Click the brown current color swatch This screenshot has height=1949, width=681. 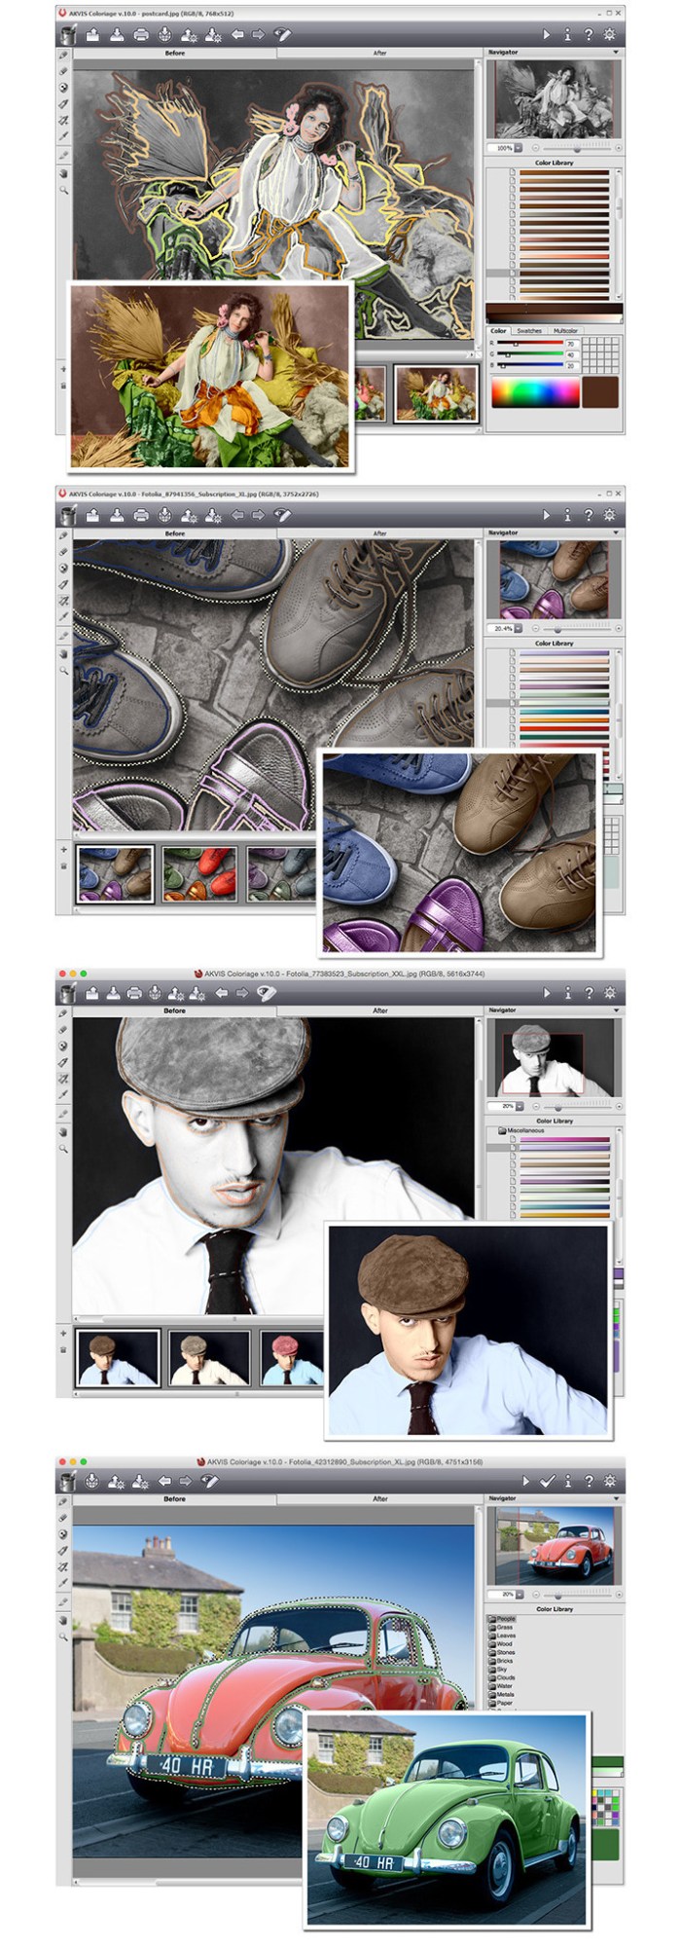click(x=600, y=392)
